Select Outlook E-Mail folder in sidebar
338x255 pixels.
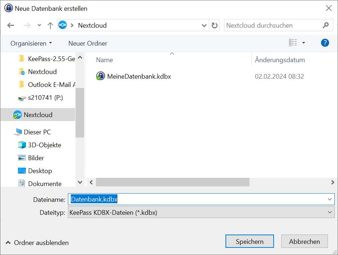[x=47, y=84]
